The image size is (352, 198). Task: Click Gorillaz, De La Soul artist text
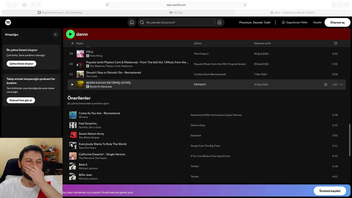pos(90,127)
